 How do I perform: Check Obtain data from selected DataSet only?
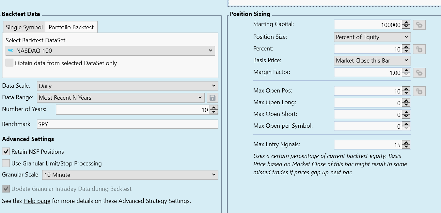point(9,63)
